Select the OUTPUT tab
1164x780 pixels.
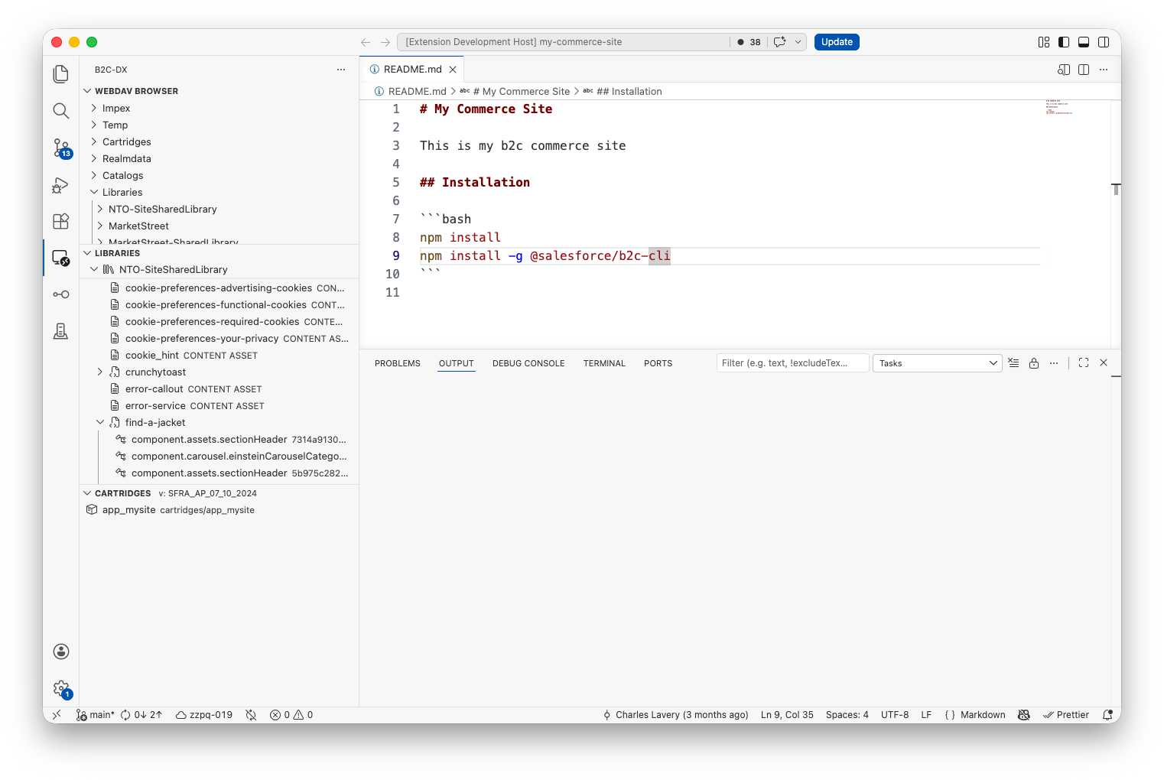[x=457, y=364]
